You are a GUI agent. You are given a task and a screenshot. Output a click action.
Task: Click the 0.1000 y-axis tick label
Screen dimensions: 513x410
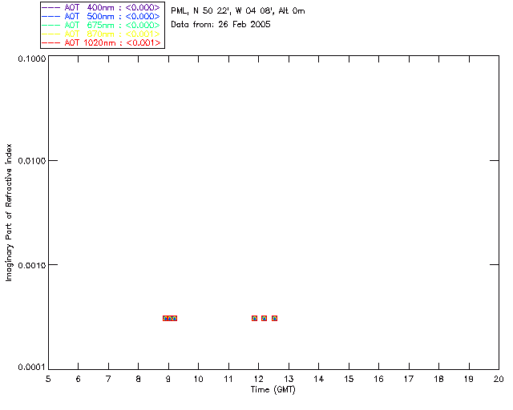coord(32,58)
